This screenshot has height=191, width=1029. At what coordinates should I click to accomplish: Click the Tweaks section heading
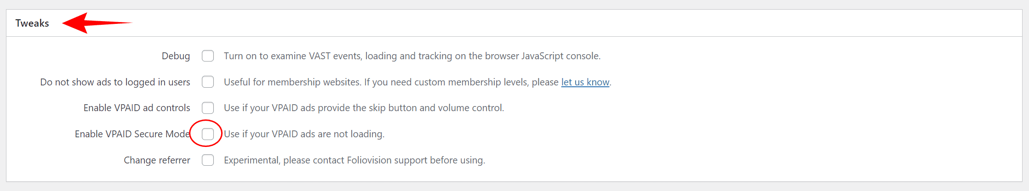32,23
